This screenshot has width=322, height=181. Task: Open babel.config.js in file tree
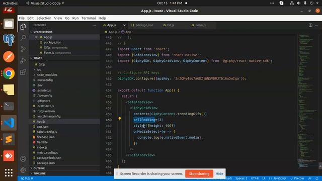47,132
